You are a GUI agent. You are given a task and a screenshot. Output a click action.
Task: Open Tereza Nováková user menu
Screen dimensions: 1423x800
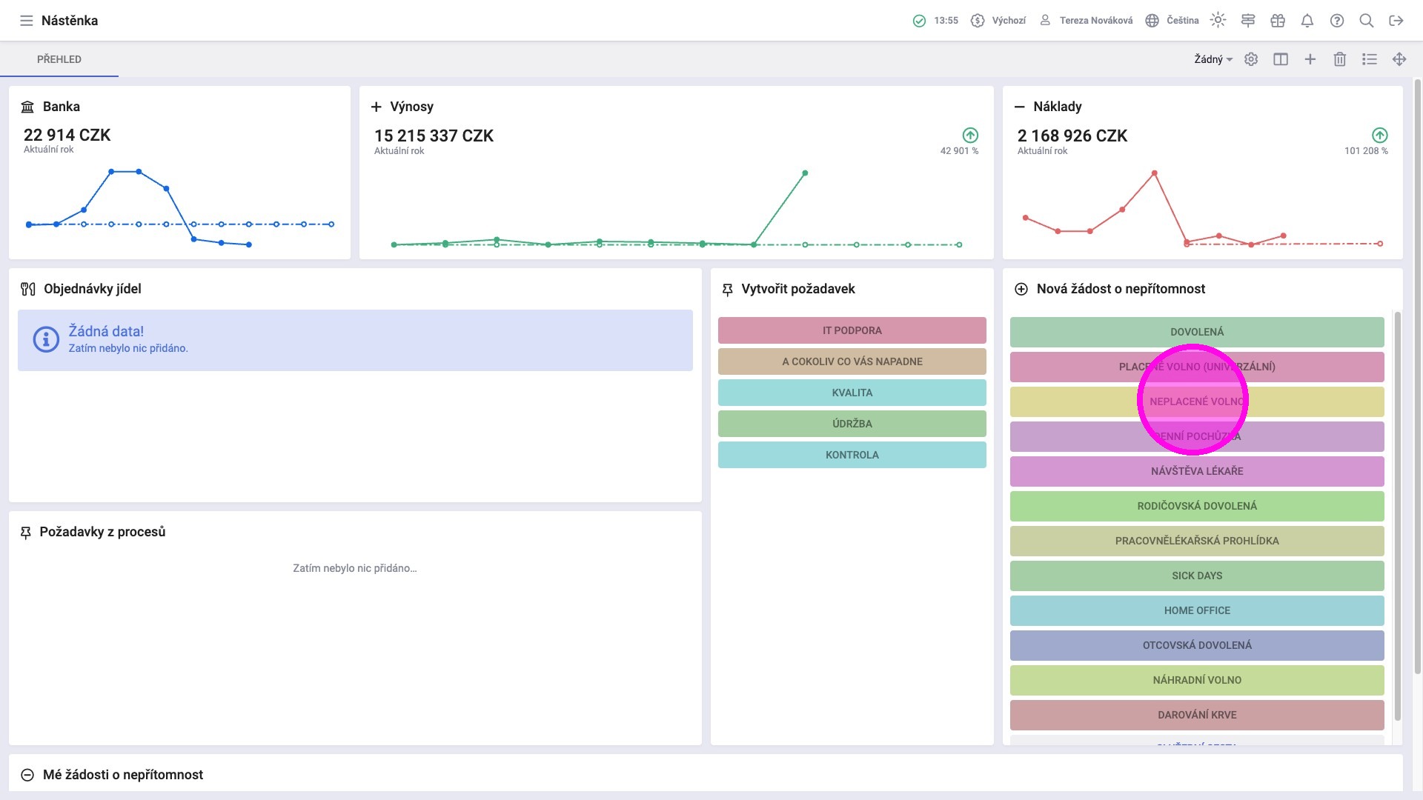pyautogui.click(x=1087, y=21)
